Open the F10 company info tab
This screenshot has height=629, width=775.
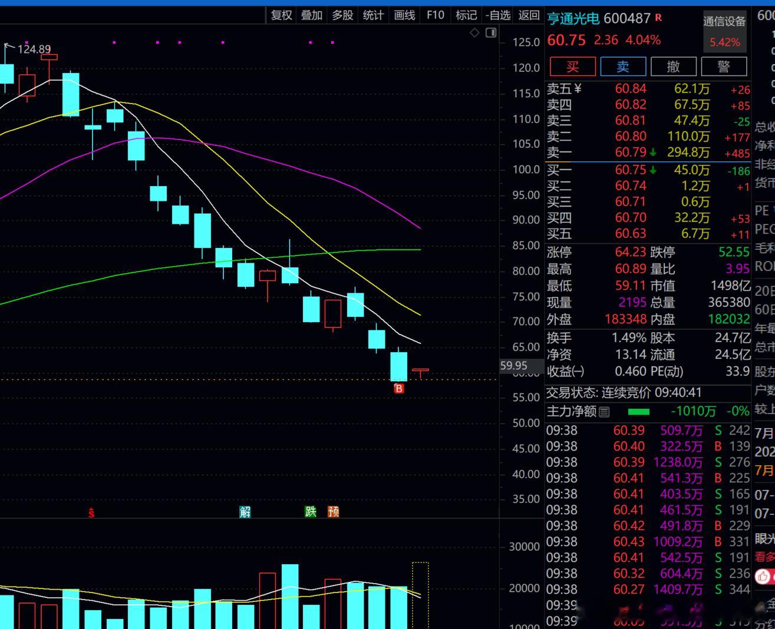coord(435,15)
